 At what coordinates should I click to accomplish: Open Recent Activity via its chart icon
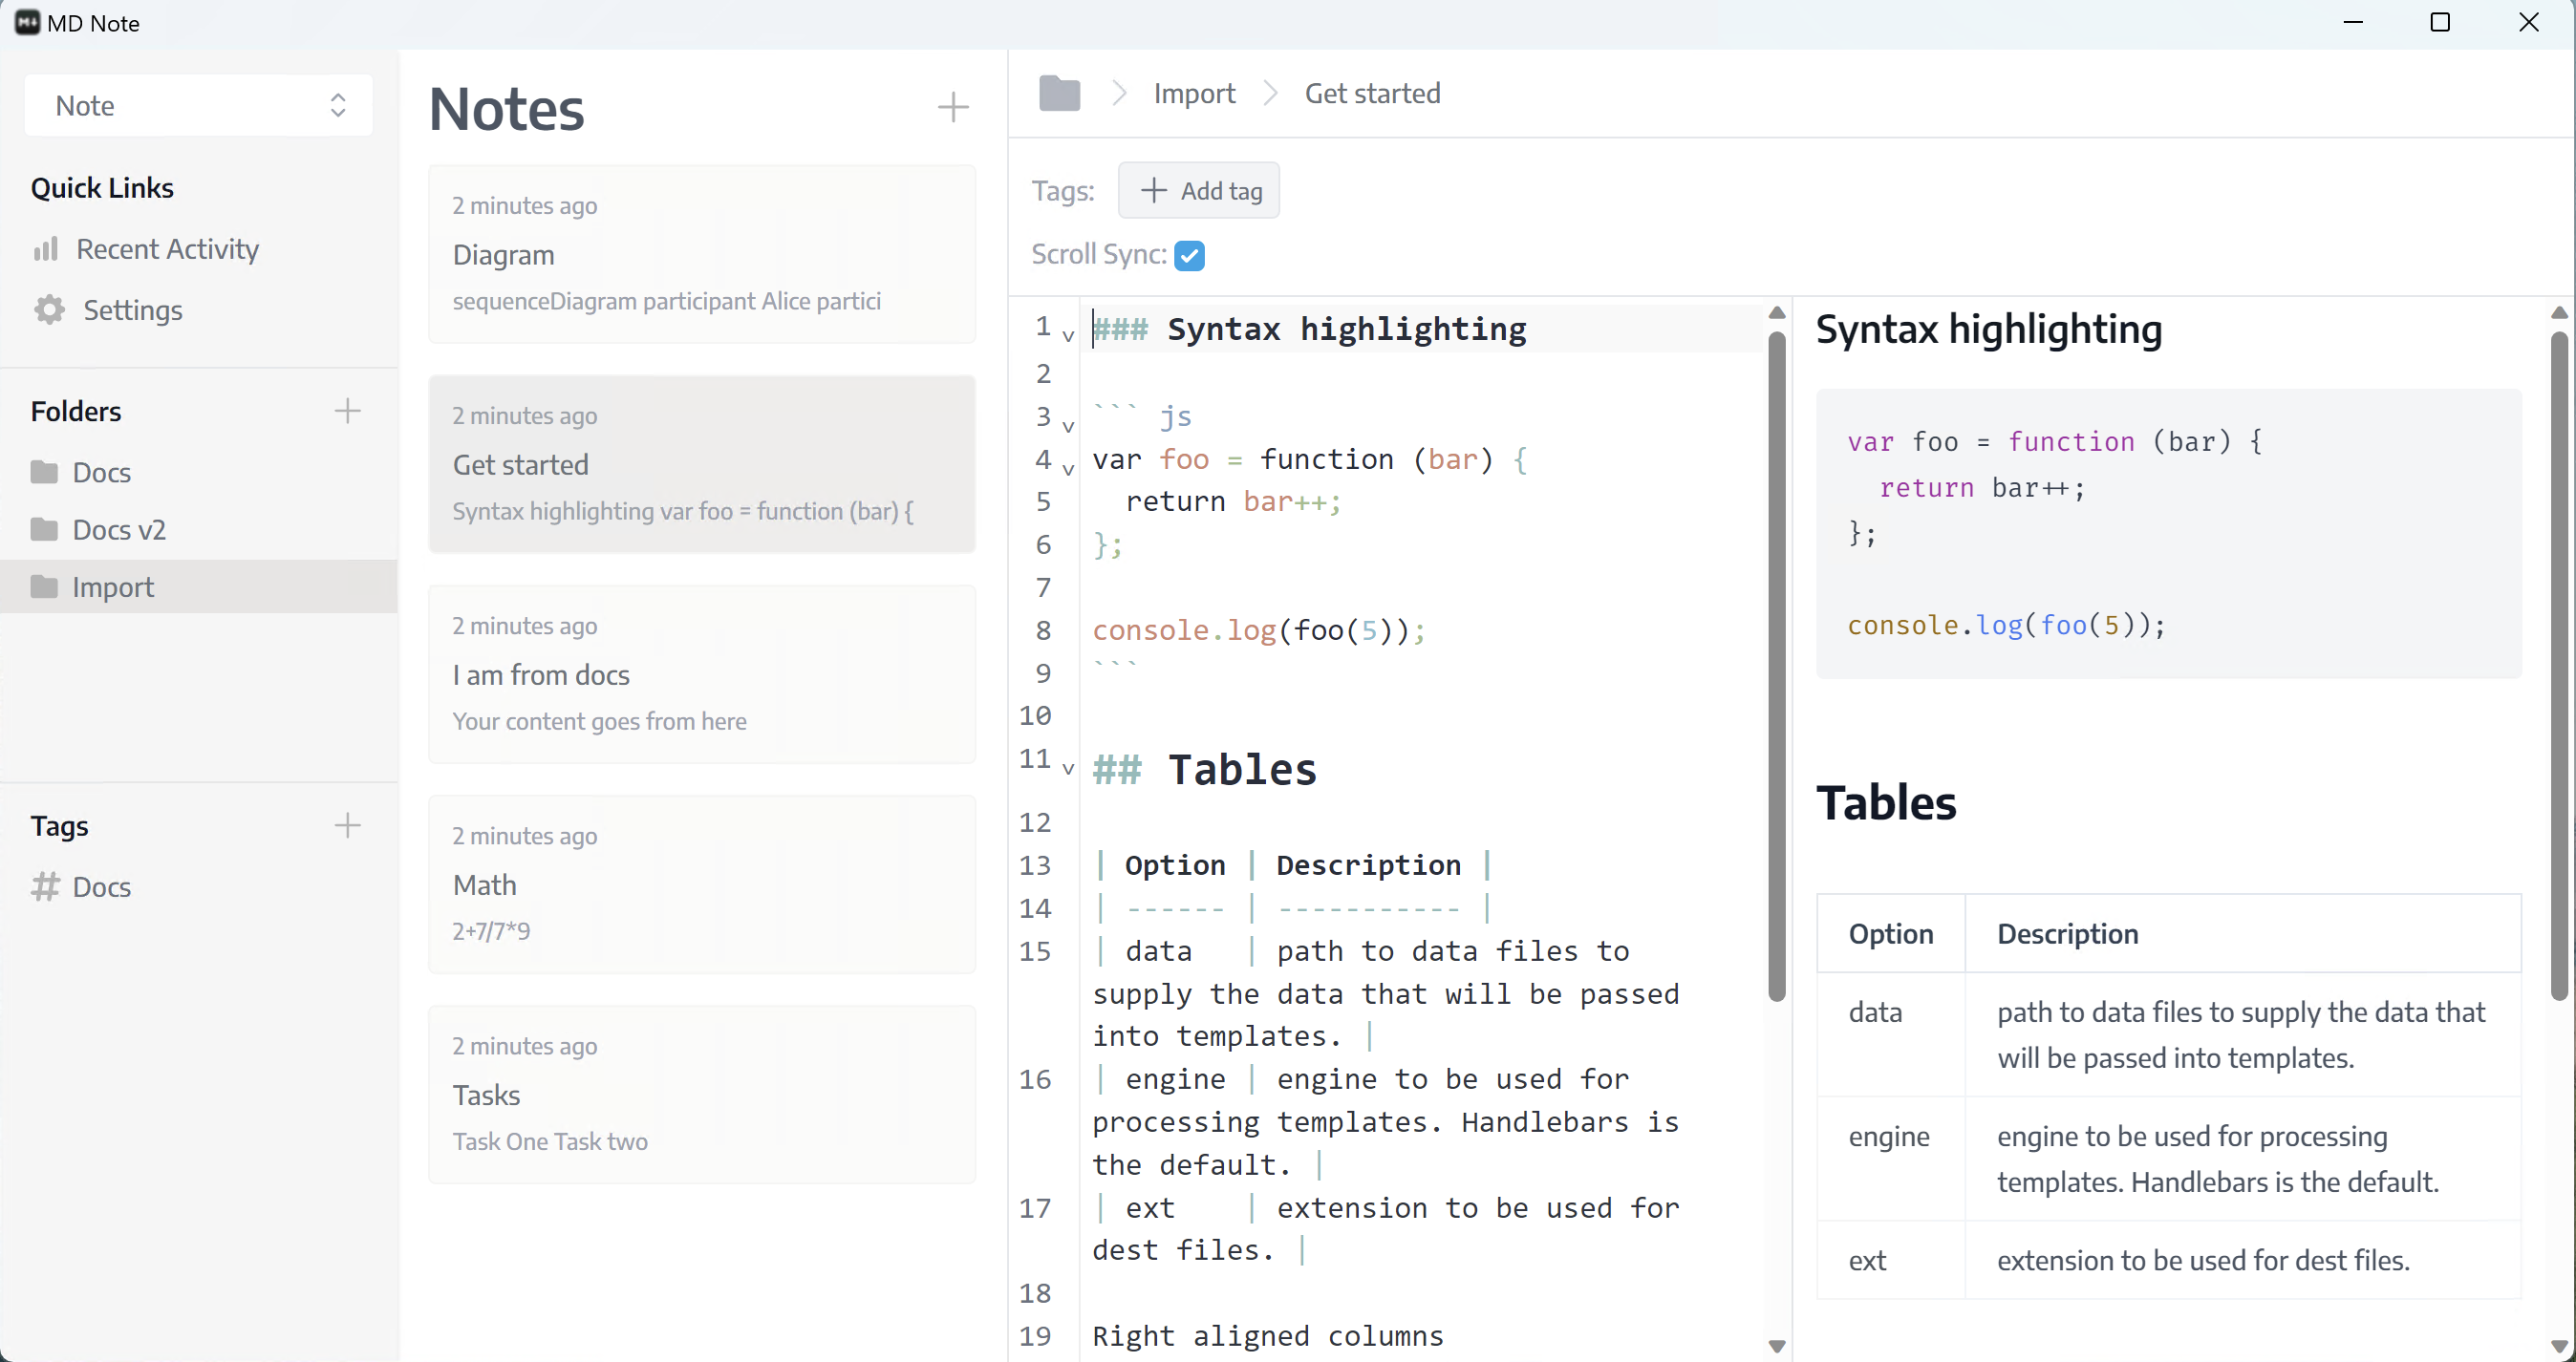coord(46,249)
